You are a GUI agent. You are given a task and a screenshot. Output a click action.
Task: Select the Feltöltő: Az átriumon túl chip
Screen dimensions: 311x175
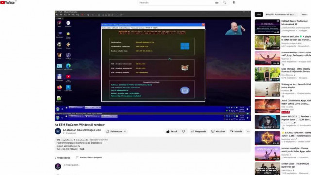(281, 14)
